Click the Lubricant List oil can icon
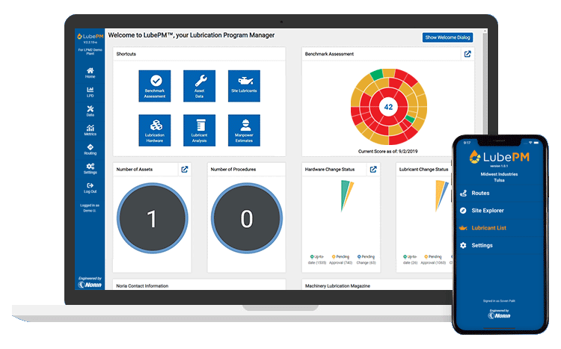561x349 pixels. tap(463, 228)
